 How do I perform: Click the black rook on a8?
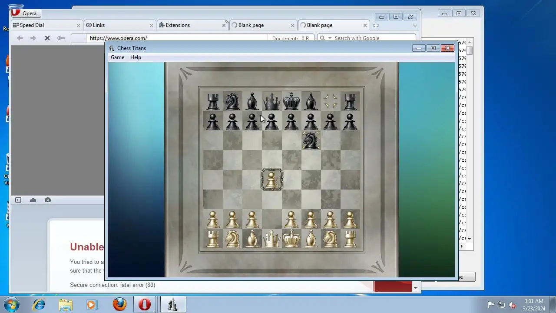pos(213,102)
